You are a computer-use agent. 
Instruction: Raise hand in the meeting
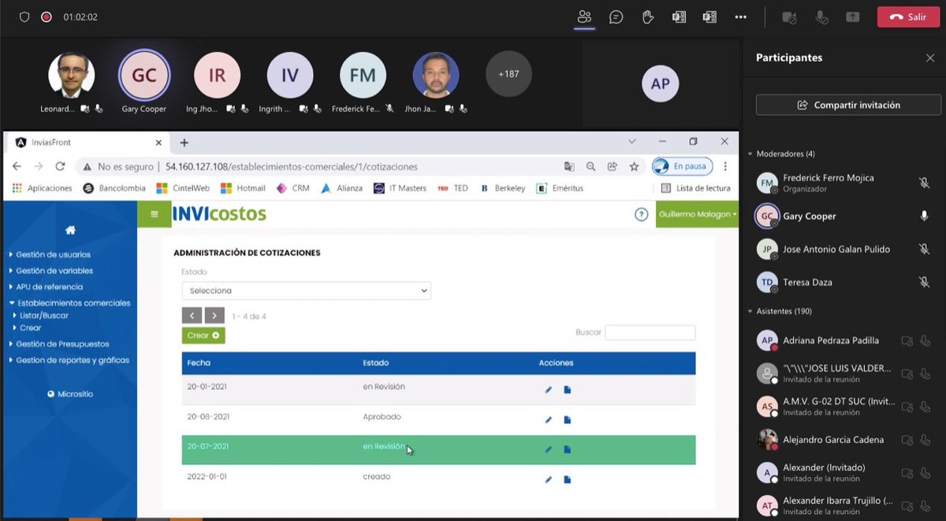[x=648, y=17]
